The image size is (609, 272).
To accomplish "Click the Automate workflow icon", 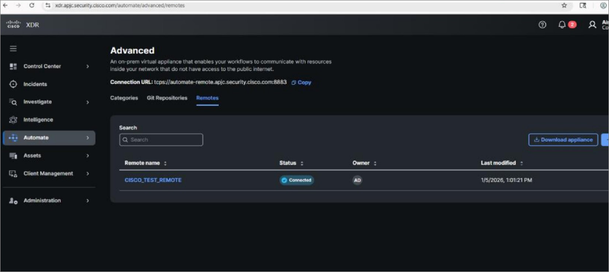I will tap(13, 138).
